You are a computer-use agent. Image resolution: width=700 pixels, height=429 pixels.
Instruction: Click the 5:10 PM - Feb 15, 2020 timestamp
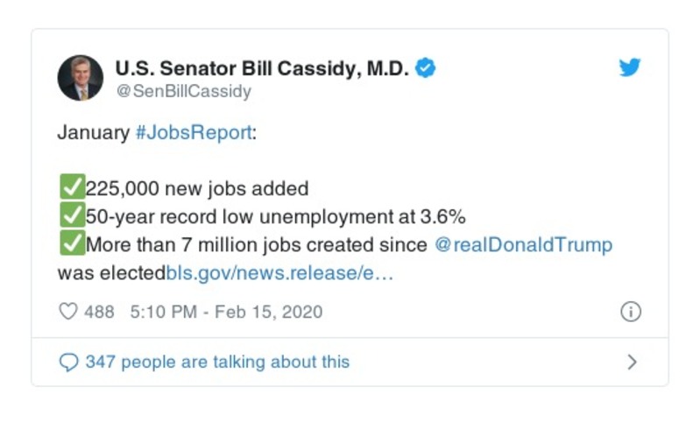226,312
